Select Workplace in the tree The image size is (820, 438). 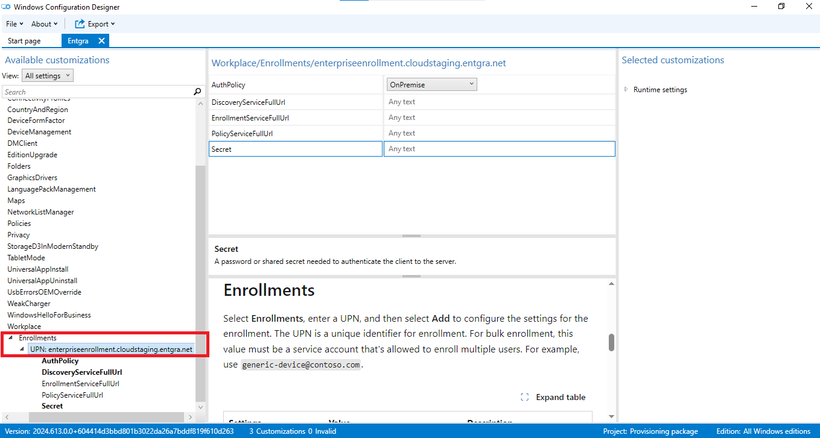coord(24,327)
